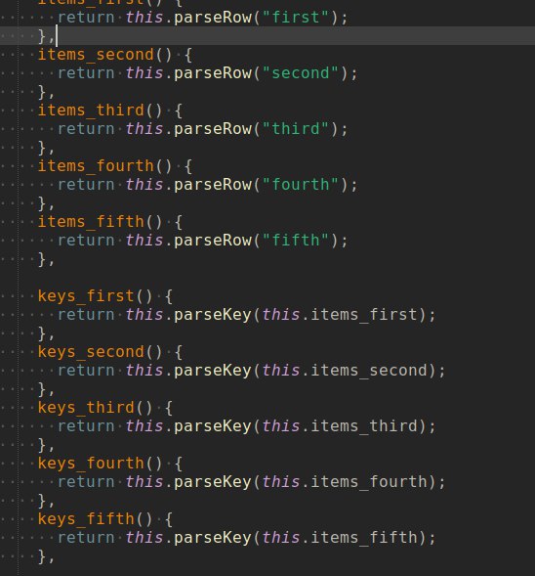The height and width of the screenshot is (576, 535).
Task: Click the closing brace after items_fifth body
Action: (x=42, y=259)
